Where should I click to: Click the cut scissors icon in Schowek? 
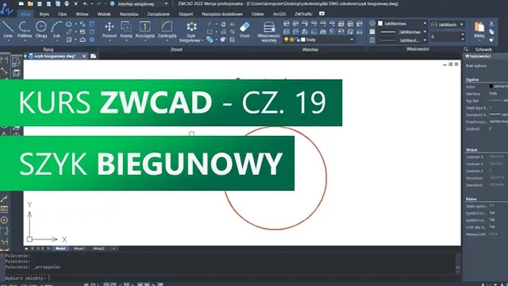492,24
